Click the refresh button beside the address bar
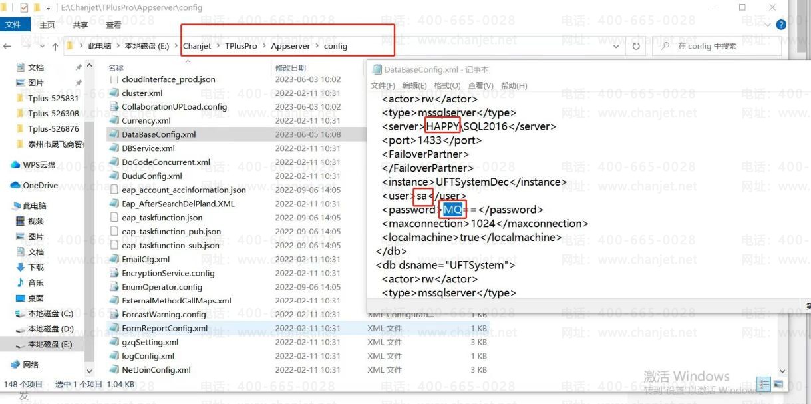 tap(636, 46)
